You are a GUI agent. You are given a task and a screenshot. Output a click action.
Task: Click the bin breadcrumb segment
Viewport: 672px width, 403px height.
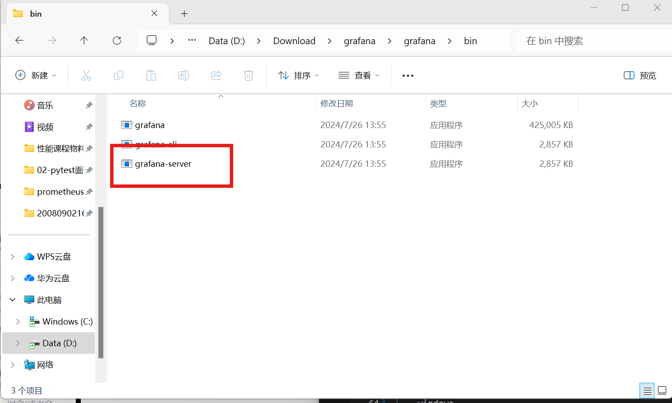click(x=470, y=41)
